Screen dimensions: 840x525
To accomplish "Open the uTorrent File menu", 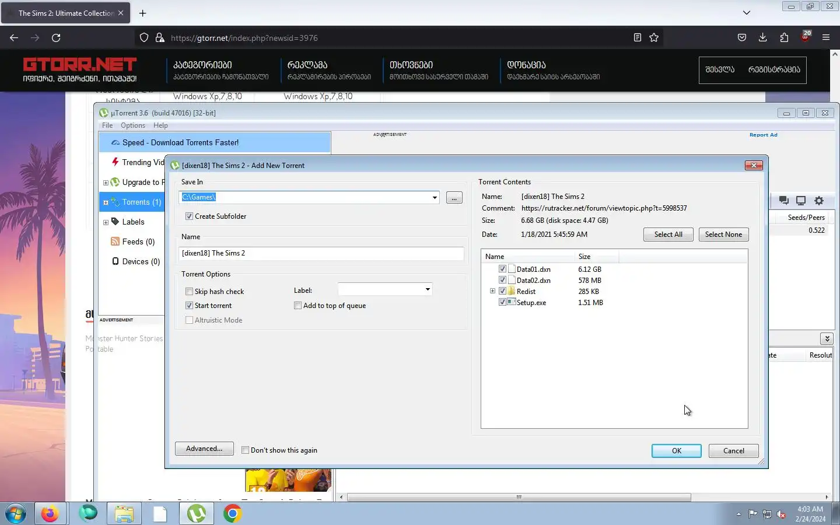I will click(x=107, y=125).
